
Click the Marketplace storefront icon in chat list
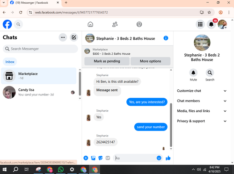9,76
